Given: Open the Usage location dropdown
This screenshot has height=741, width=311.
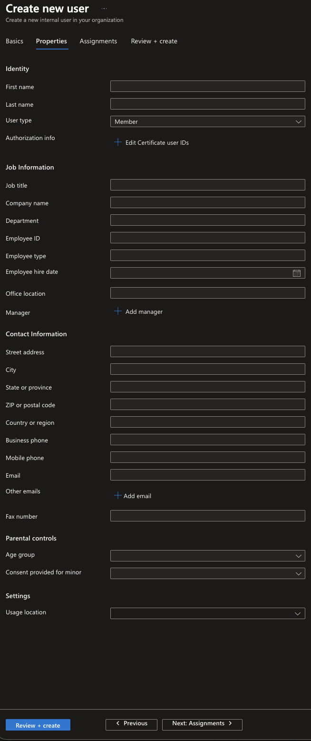Looking at the screenshot, I should (x=207, y=613).
